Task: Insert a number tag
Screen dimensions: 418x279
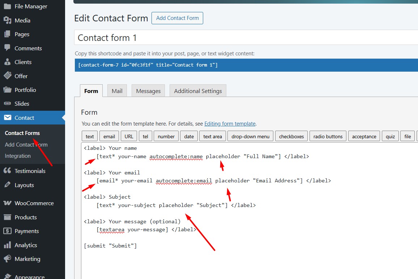Action: click(x=166, y=136)
